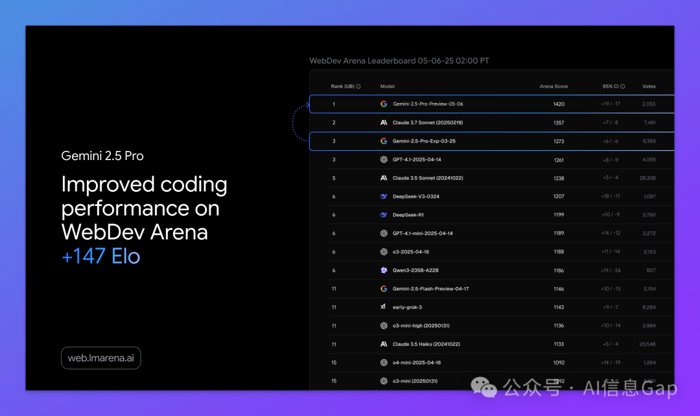Click the DeepSeek whale icon beside DeepSeek-R1
The image size is (700, 416).
click(x=384, y=214)
